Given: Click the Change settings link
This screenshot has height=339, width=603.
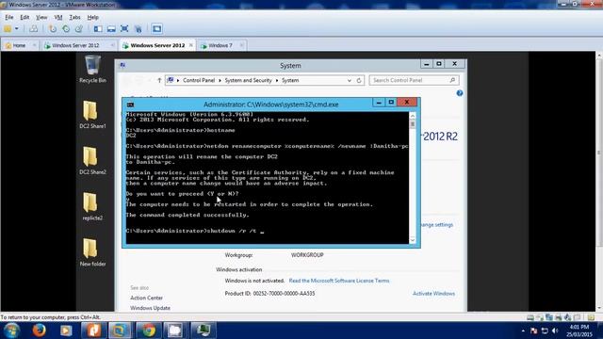Looking at the screenshot, I should pos(437,225).
